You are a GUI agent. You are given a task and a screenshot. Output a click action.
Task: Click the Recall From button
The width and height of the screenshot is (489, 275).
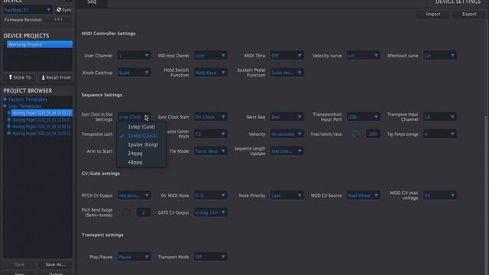[x=56, y=77]
